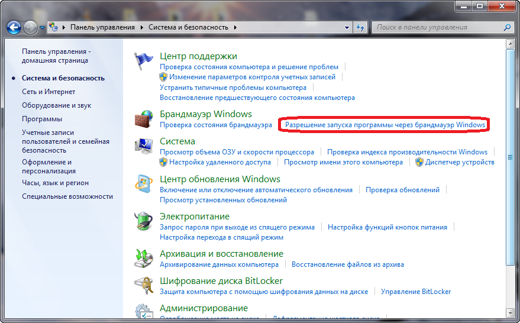Open Настройка удаленного доступа
The image size is (520, 323).
coord(220,162)
